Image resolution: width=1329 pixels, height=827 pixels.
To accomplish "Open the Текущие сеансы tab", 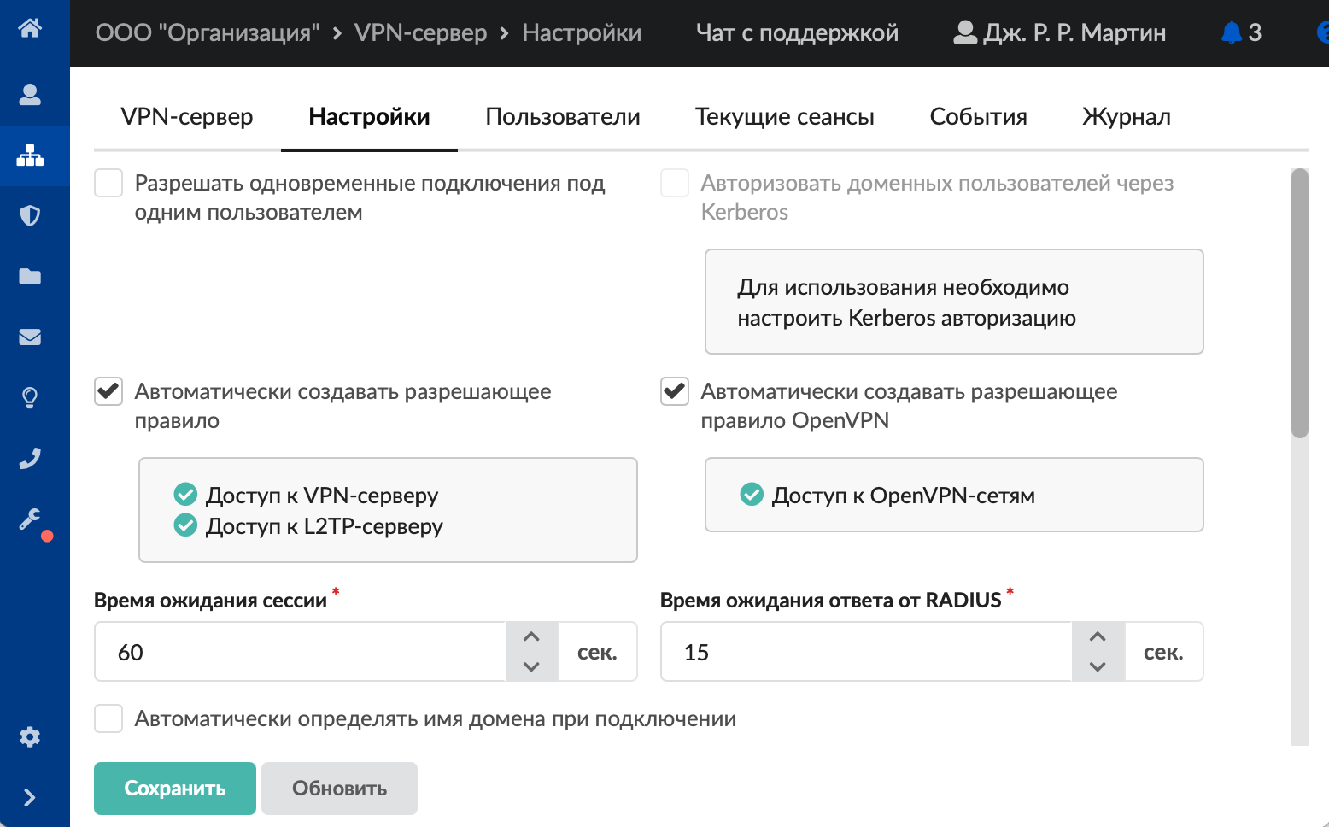I will (x=784, y=117).
